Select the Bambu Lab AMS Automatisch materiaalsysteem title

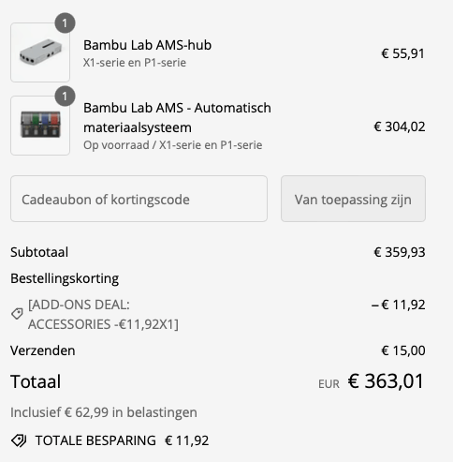pyautogui.click(x=177, y=117)
